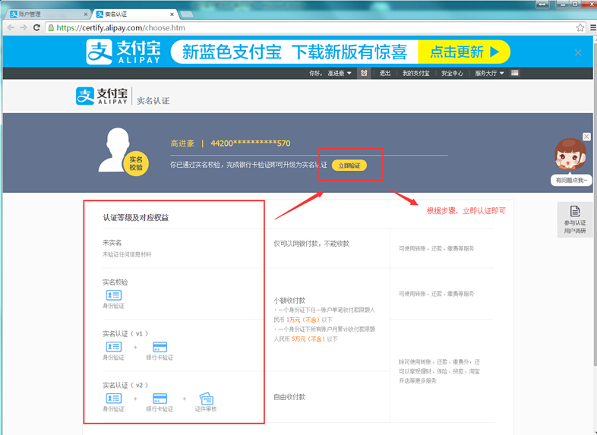Click bank card icon under 实名认证 (v2)
Viewport: 597px width, 435px height.
pyautogui.click(x=160, y=398)
